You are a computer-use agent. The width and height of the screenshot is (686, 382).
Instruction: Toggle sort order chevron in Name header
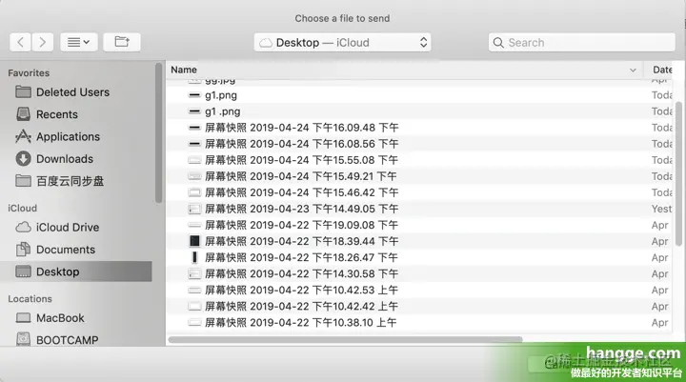tap(633, 70)
